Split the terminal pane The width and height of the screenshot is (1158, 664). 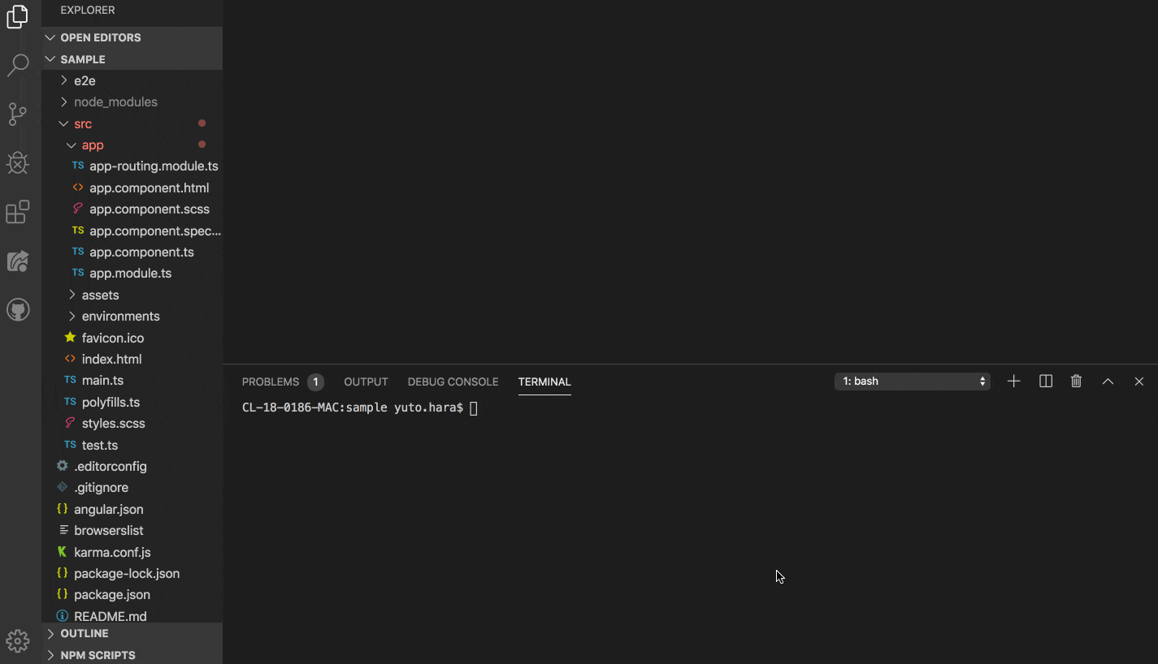1045,381
